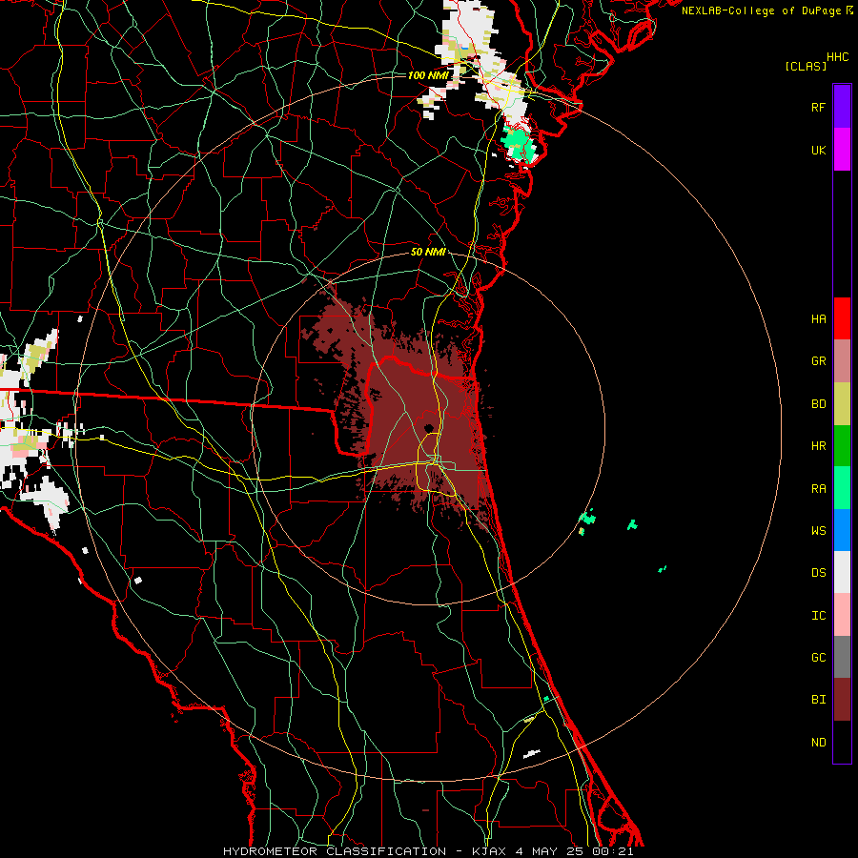Screen dimensions: 858x858
Task: Click the UK legend label
Action: tap(818, 150)
